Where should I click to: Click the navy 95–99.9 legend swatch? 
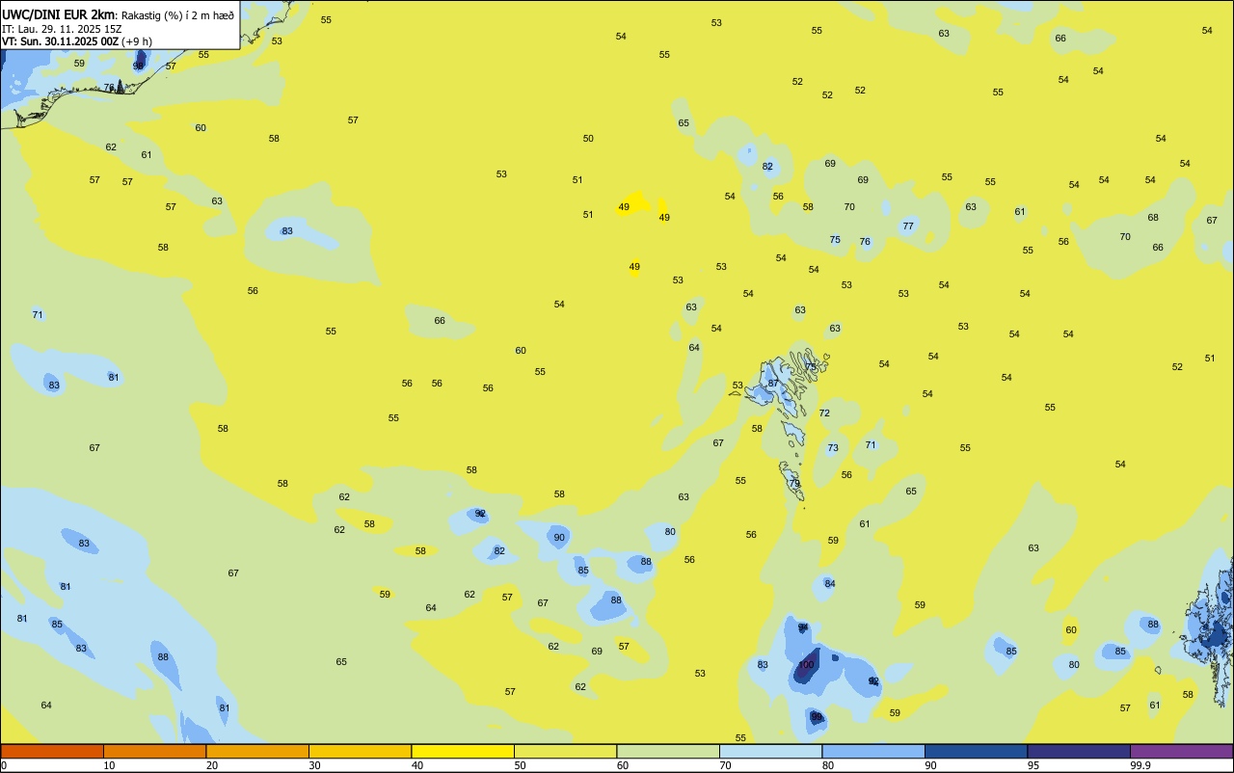click(1079, 751)
